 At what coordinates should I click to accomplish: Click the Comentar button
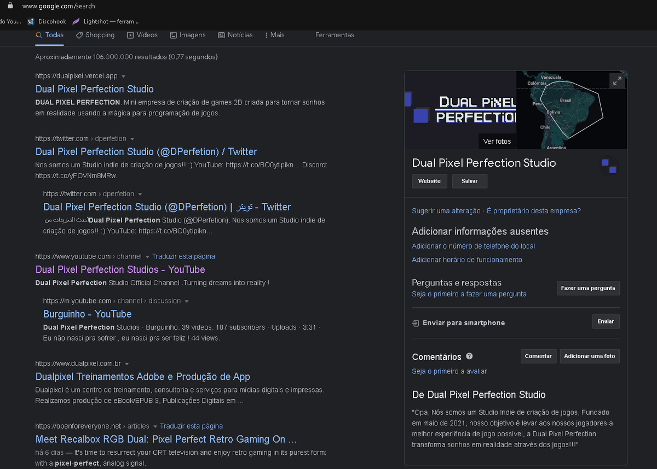[x=538, y=356]
